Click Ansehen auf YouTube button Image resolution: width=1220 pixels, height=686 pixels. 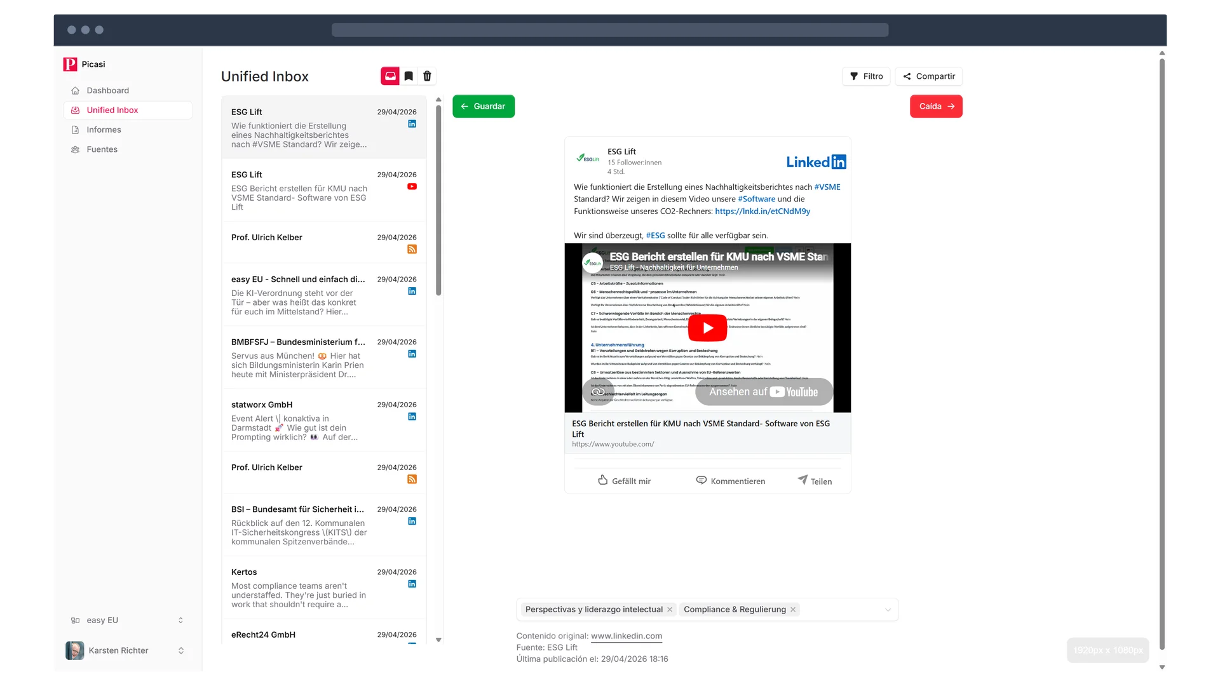pyautogui.click(x=764, y=392)
